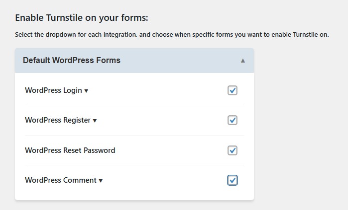The height and width of the screenshot is (210, 348).
Task: Click the WordPress Reset Password label
Action: 70,150
